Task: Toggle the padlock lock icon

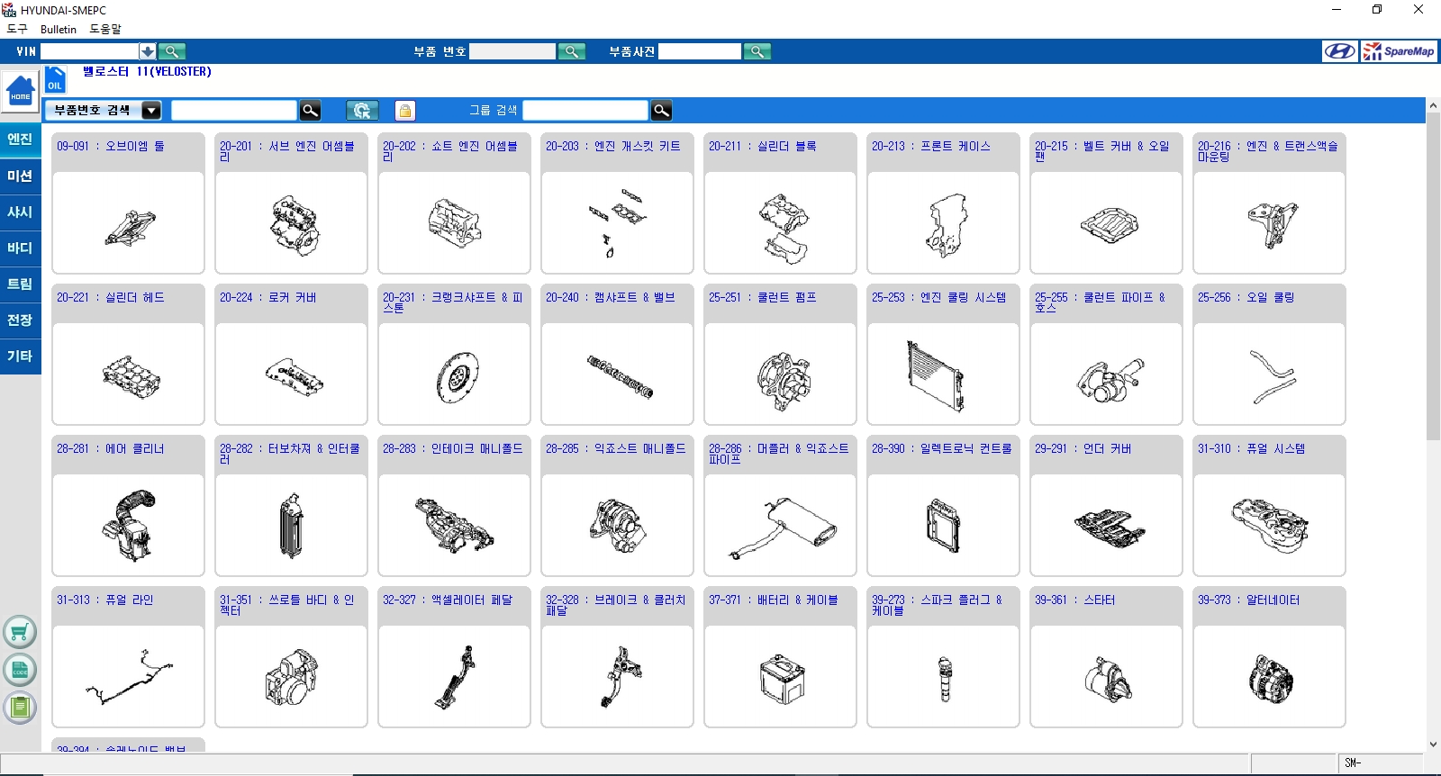Action: point(405,111)
